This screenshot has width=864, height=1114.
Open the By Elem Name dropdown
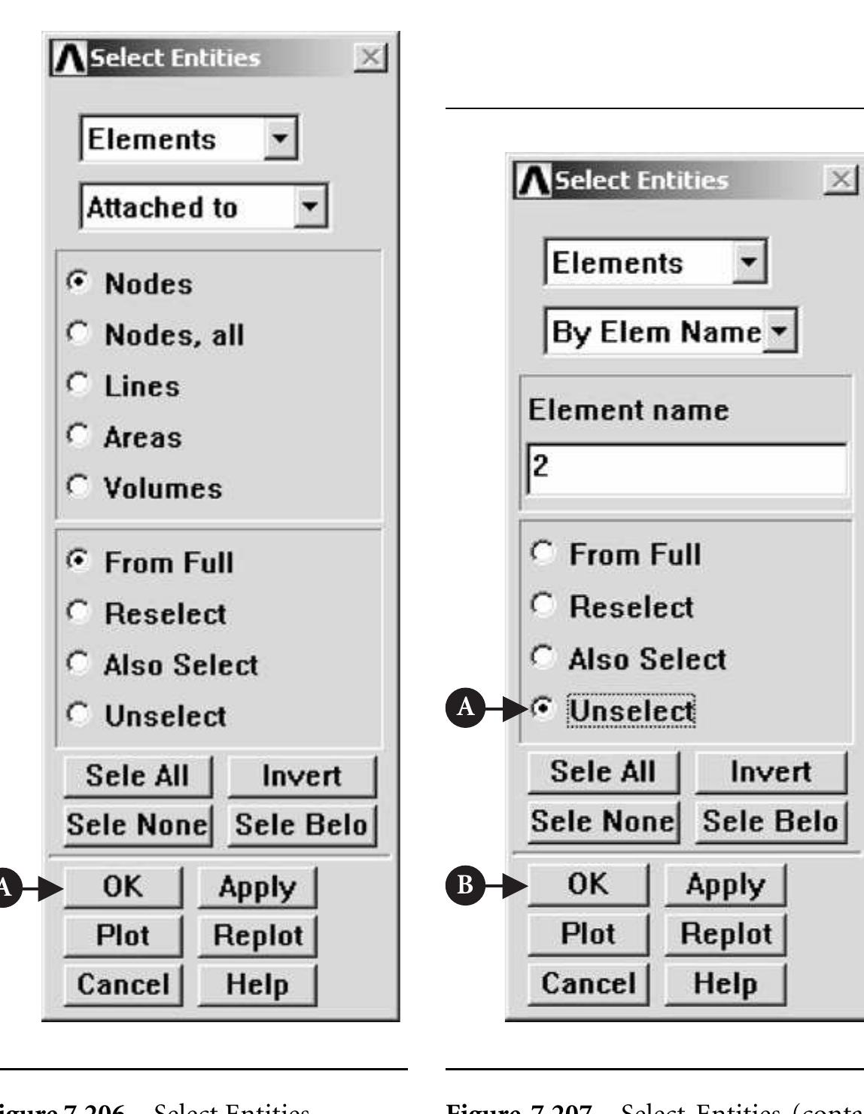pyautogui.click(x=780, y=331)
